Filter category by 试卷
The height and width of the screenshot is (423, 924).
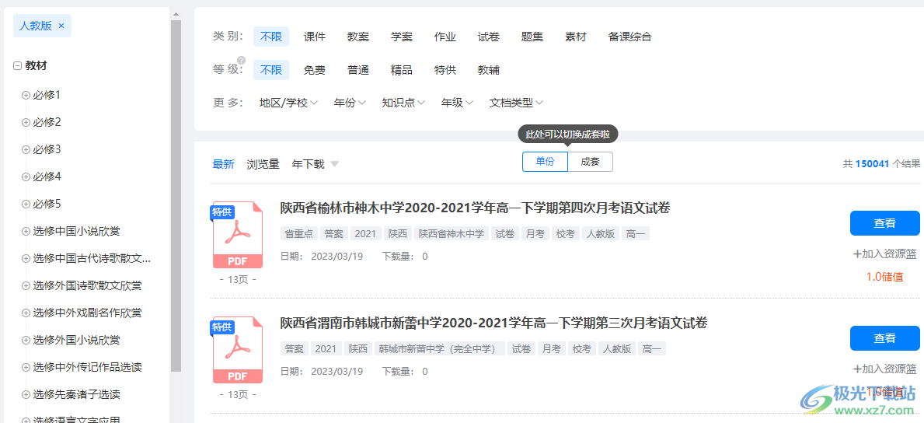pos(489,37)
